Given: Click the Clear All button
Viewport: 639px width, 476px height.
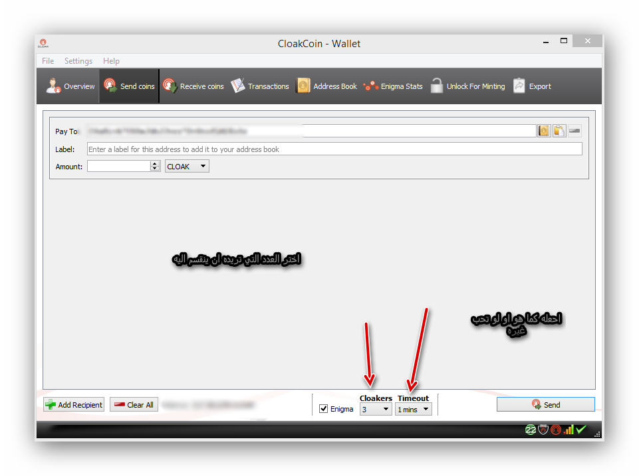Looking at the screenshot, I should coord(134,404).
